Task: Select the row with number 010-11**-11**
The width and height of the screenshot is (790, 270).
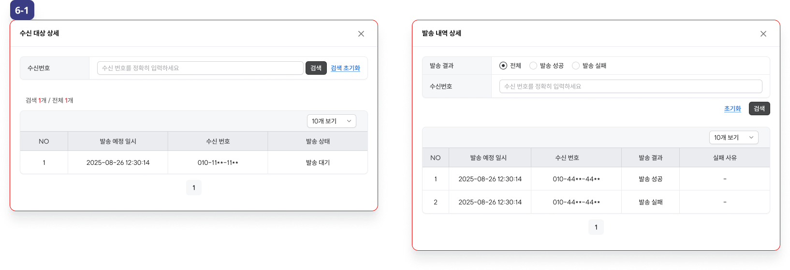Action: (x=218, y=162)
